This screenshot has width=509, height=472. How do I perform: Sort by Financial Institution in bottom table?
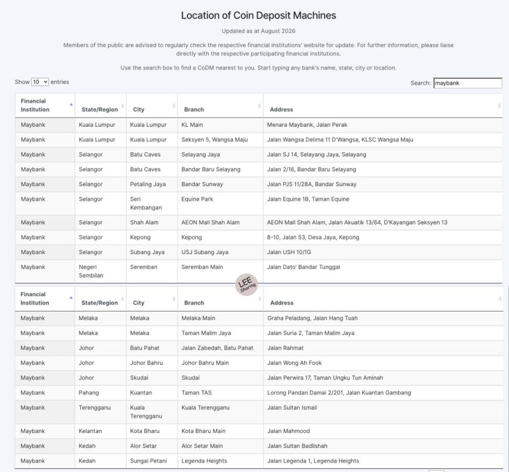[45, 298]
